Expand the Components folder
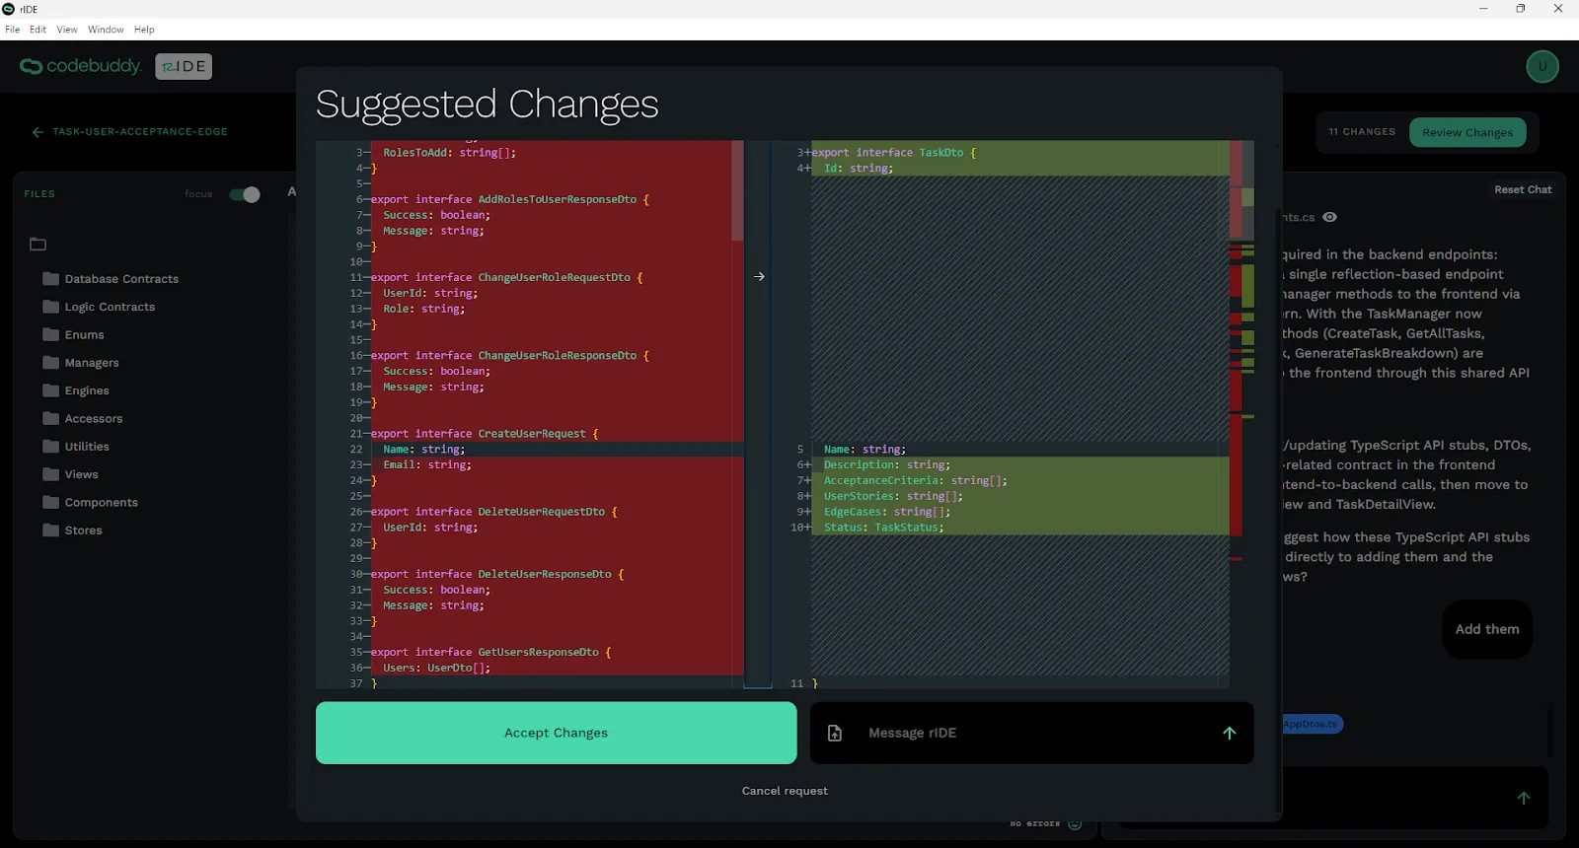Viewport: 1579px width, 848px height. coord(91,503)
